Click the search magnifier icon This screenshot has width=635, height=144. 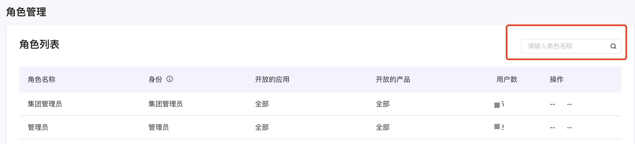click(x=613, y=46)
